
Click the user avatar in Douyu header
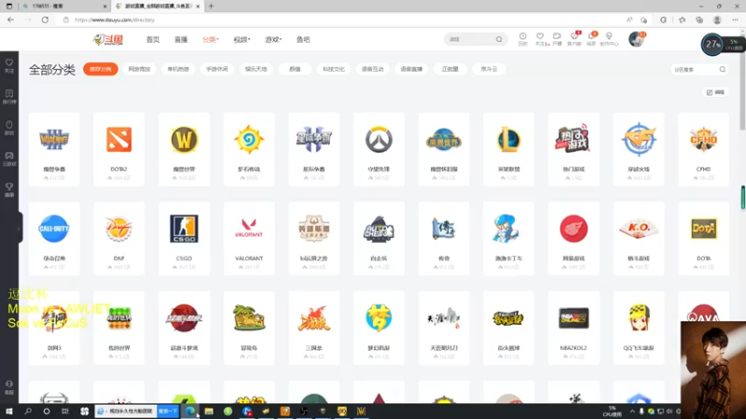(636, 39)
